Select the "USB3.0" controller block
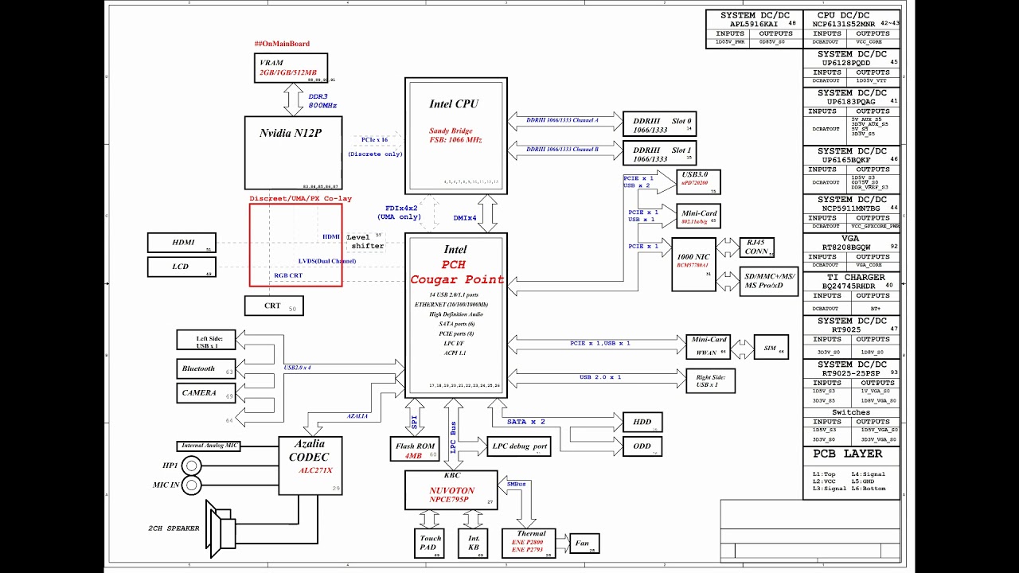The height and width of the screenshot is (573, 1019). [698, 182]
